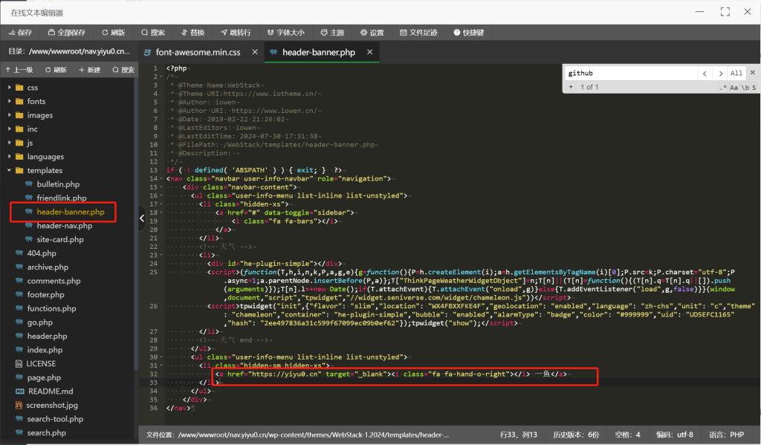Open archive.php in the file tree
Screen dimensions: 761x445
click(x=48, y=267)
